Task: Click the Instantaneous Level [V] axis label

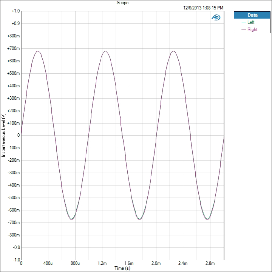Action: tap(3, 135)
